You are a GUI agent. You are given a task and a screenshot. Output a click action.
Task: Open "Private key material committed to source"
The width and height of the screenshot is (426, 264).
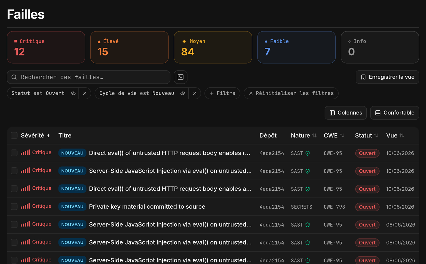pyautogui.click(x=147, y=207)
